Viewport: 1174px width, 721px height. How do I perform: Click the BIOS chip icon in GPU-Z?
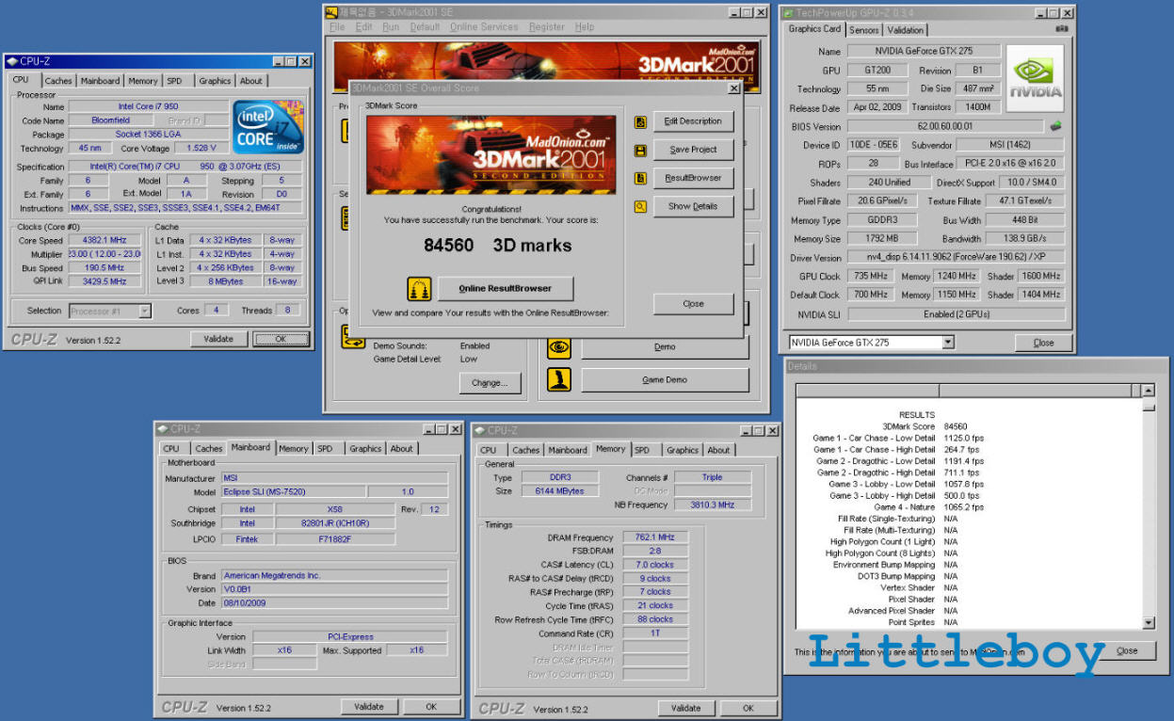click(x=1056, y=125)
